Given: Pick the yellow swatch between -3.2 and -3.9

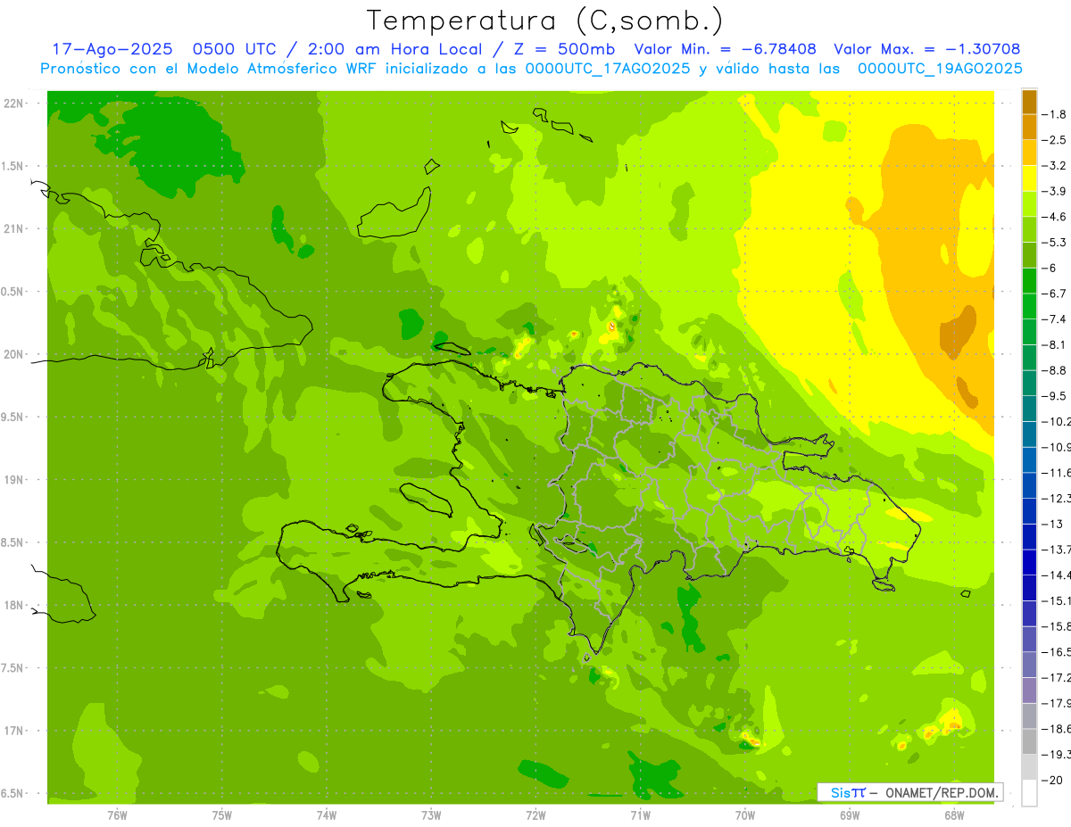Looking at the screenshot, I should [1029, 178].
